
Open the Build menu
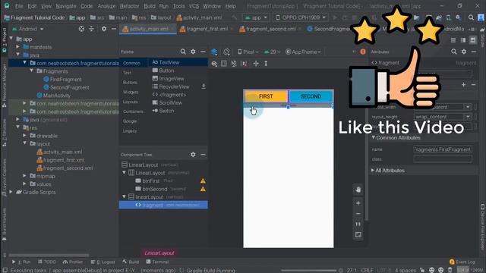(150, 6)
